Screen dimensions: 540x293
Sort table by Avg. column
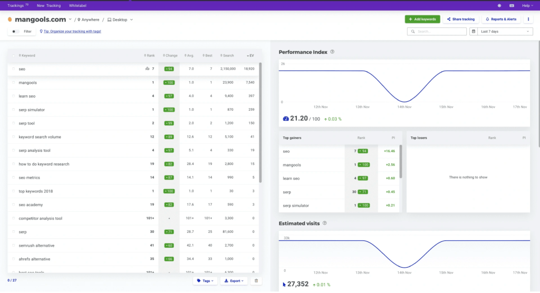189,55
